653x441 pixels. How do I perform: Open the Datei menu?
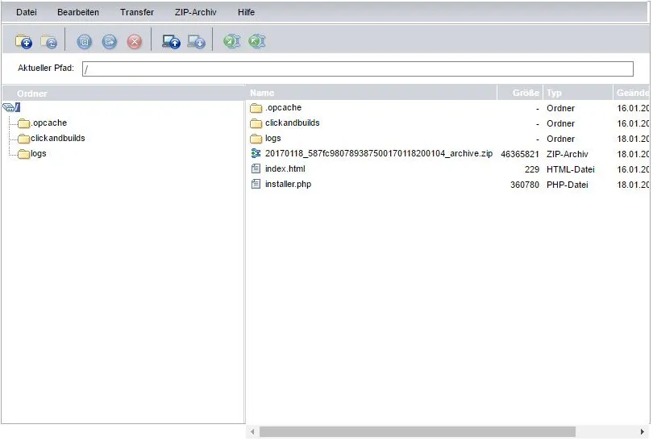tap(27, 12)
